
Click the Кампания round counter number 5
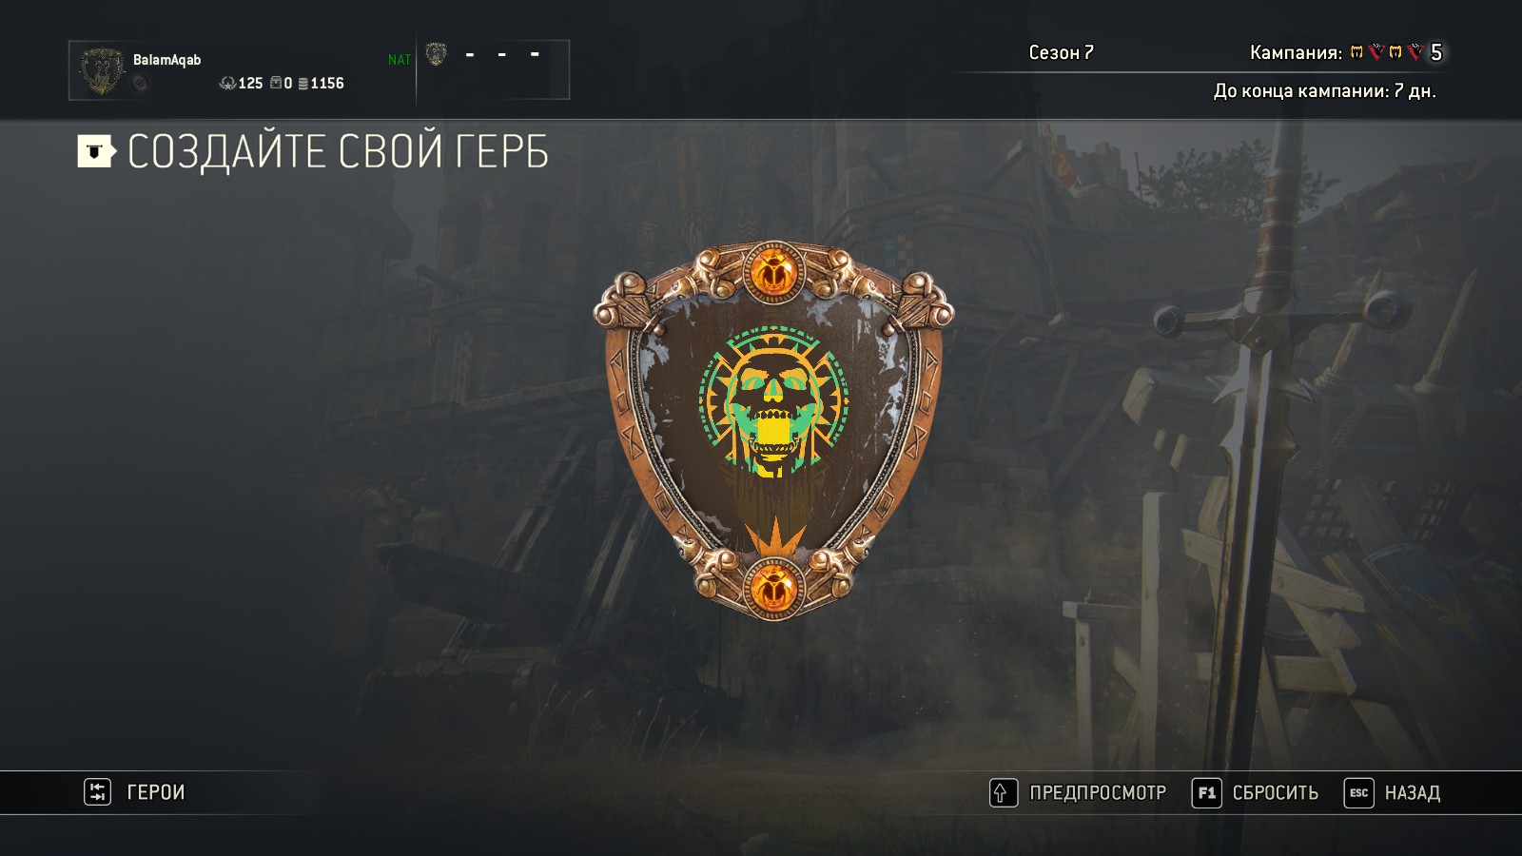point(1436,52)
